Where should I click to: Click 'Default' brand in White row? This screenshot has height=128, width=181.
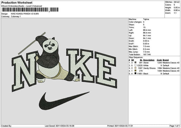point(166,66)
